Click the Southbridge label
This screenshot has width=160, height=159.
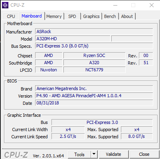[20, 63]
